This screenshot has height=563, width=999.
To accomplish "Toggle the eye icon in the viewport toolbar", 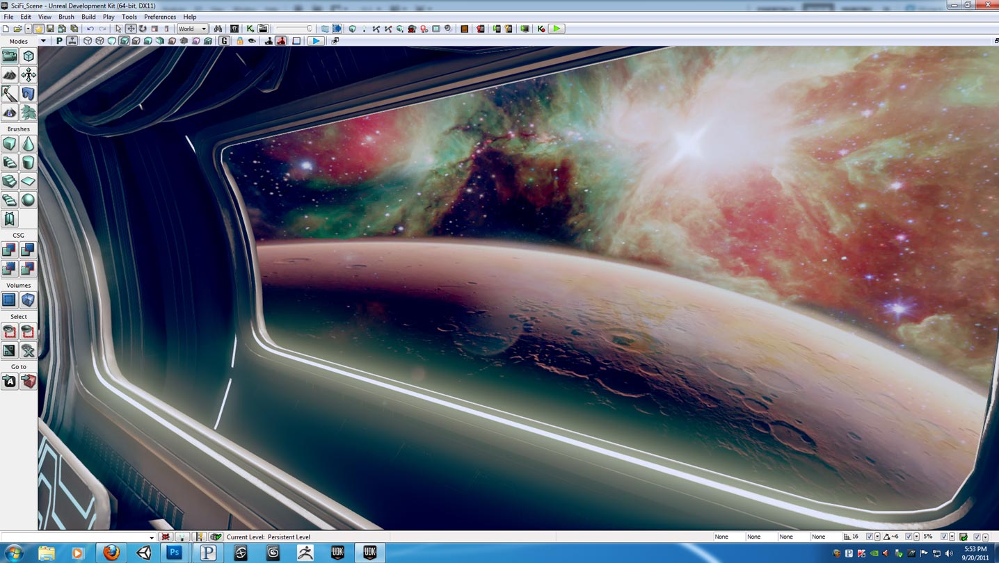I will coord(252,41).
